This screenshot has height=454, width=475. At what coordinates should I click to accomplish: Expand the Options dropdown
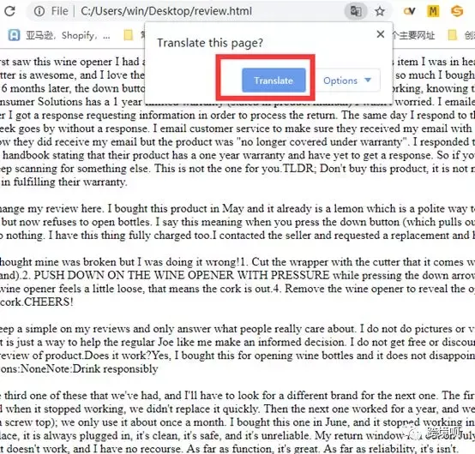(x=347, y=81)
